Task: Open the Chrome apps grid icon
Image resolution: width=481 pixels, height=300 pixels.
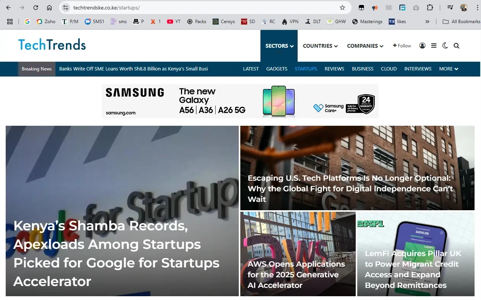Action: coord(10,22)
